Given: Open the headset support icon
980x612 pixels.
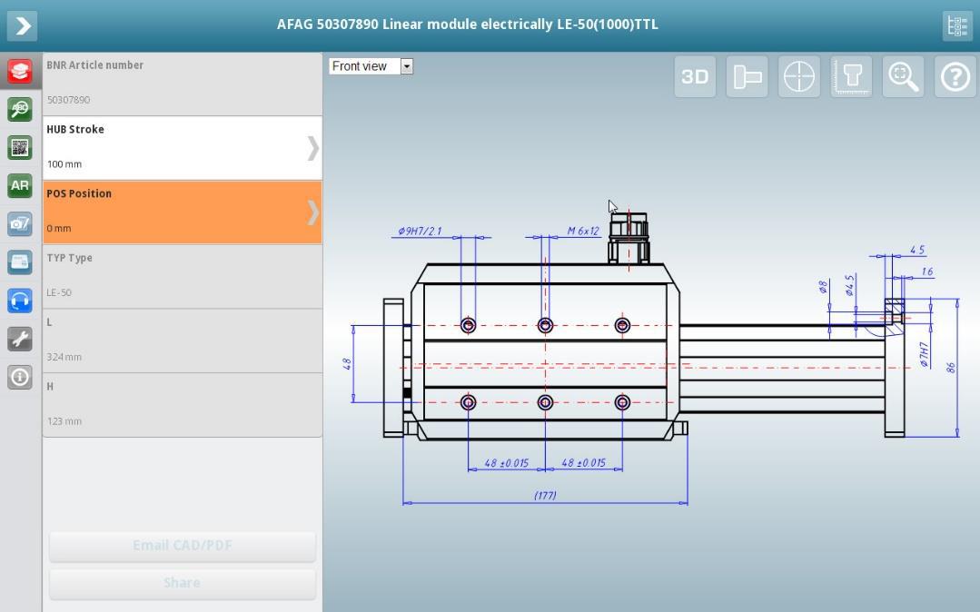Looking at the screenshot, I should tap(20, 301).
